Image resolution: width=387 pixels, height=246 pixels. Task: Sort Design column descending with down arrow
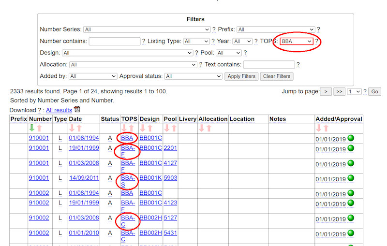pyautogui.click(x=143, y=128)
